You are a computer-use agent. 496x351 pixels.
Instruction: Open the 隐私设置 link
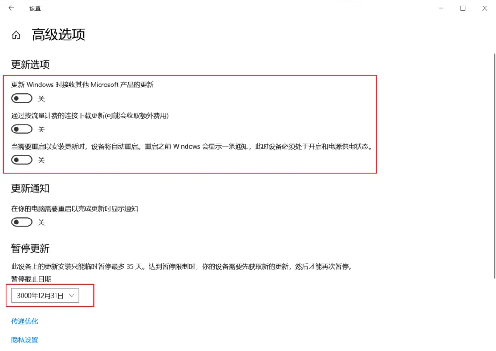(25, 340)
